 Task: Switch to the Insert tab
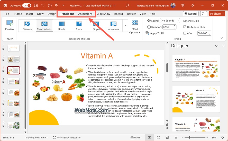point(30,14)
